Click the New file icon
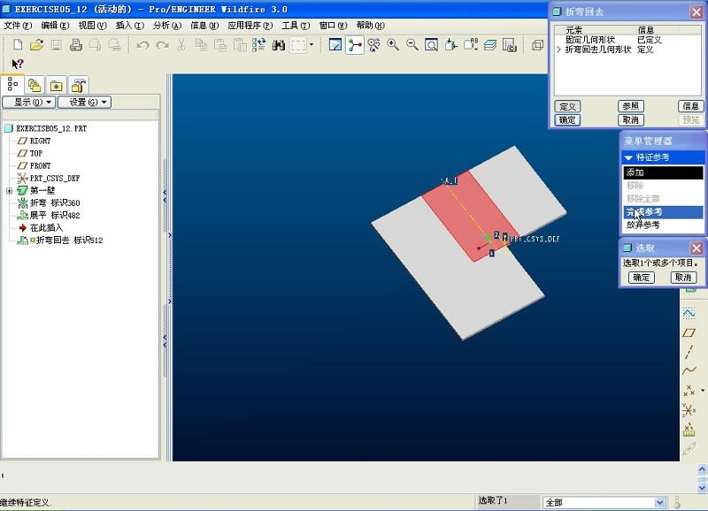The width and height of the screenshot is (708, 511). tap(16, 45)
